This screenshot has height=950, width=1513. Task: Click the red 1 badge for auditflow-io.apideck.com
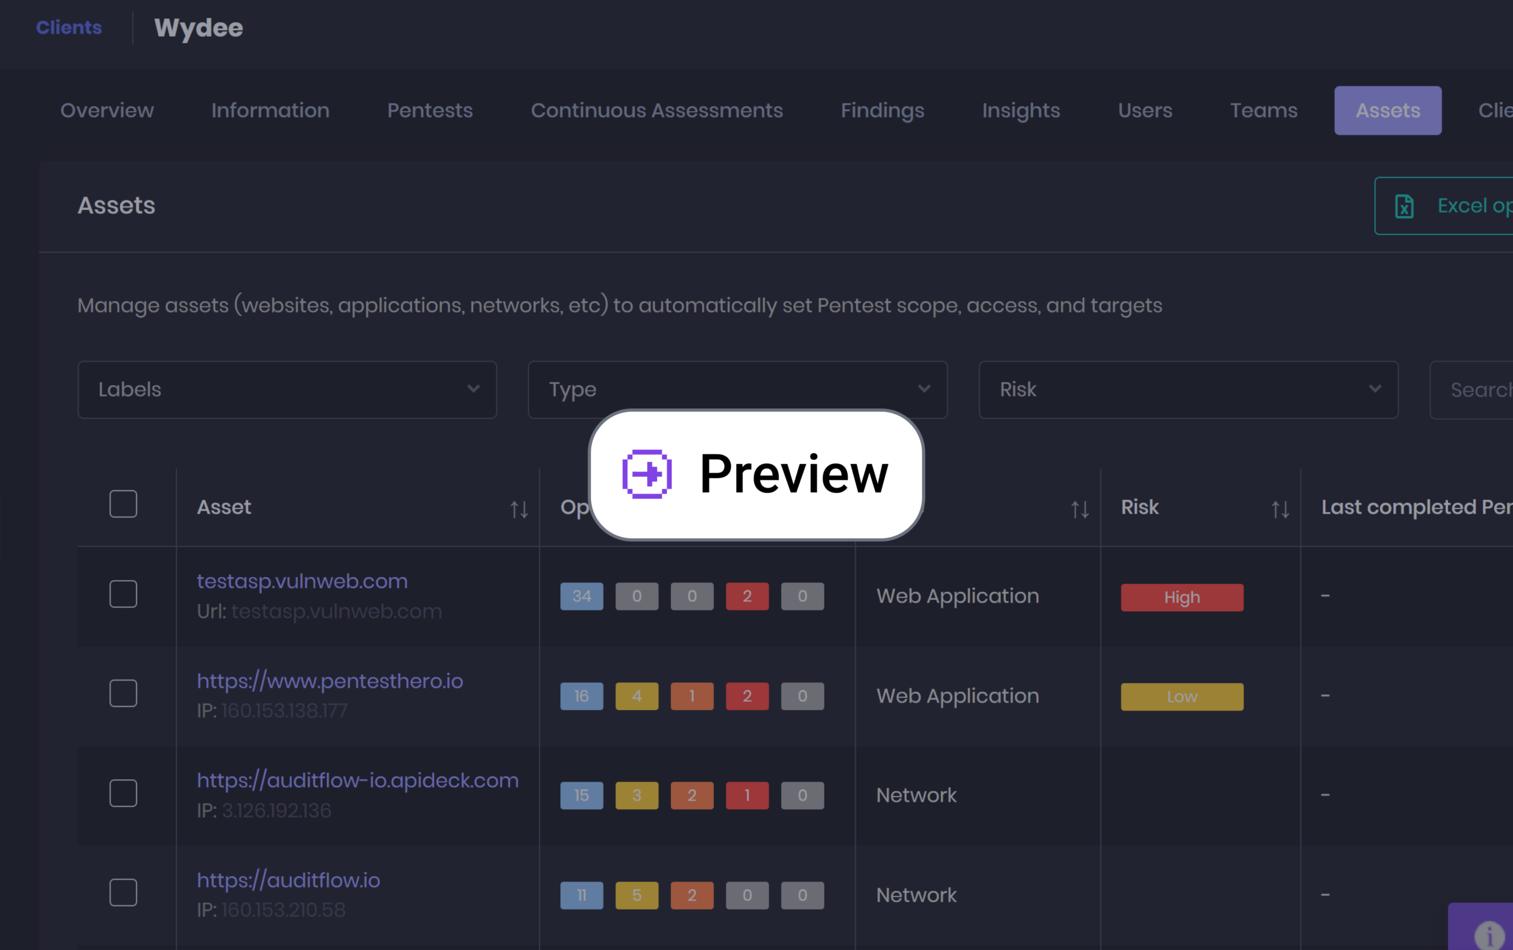(x=747, y=796)
